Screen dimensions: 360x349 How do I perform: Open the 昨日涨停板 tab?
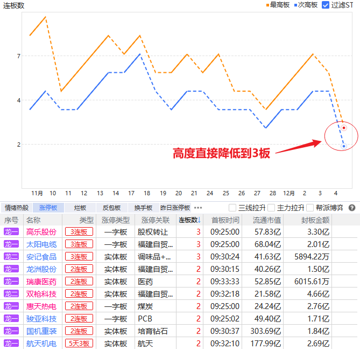(x=175, y=208)
